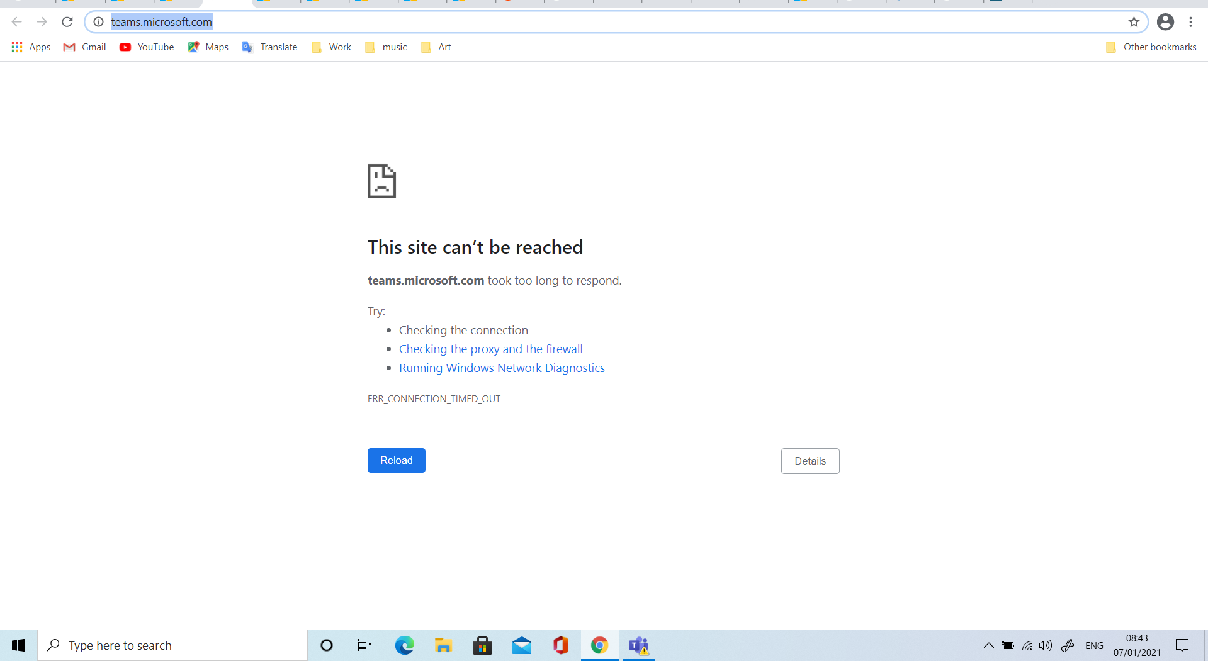Open the Gmail bookmark
Screen dimensions: 1208x661
[84, 47]
